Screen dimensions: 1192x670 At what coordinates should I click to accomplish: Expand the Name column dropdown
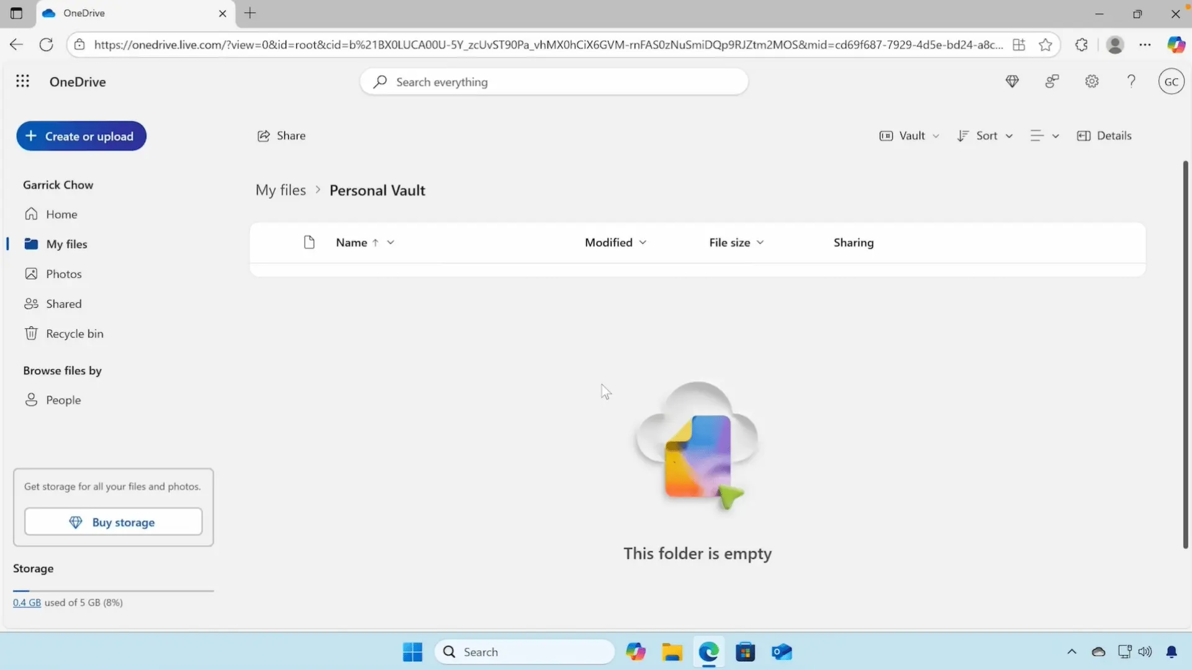pyautogui.click(x=391, y=243)
